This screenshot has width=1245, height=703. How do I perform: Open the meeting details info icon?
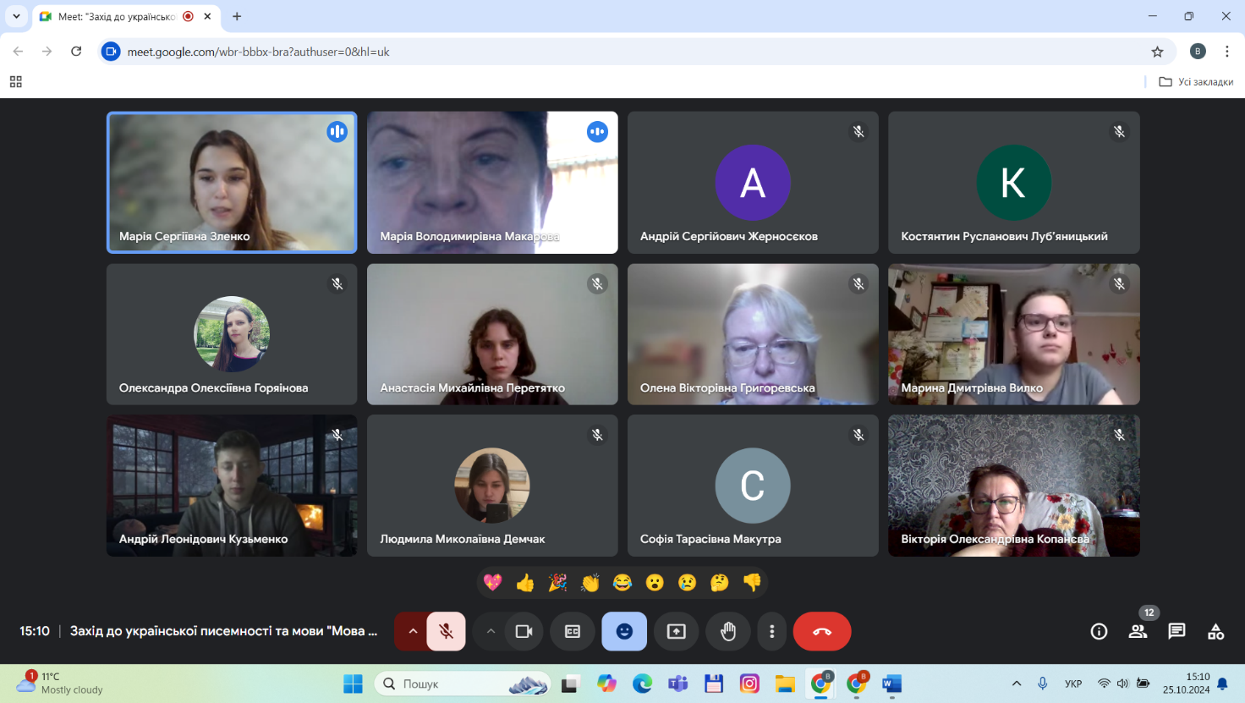point(1099,631)
